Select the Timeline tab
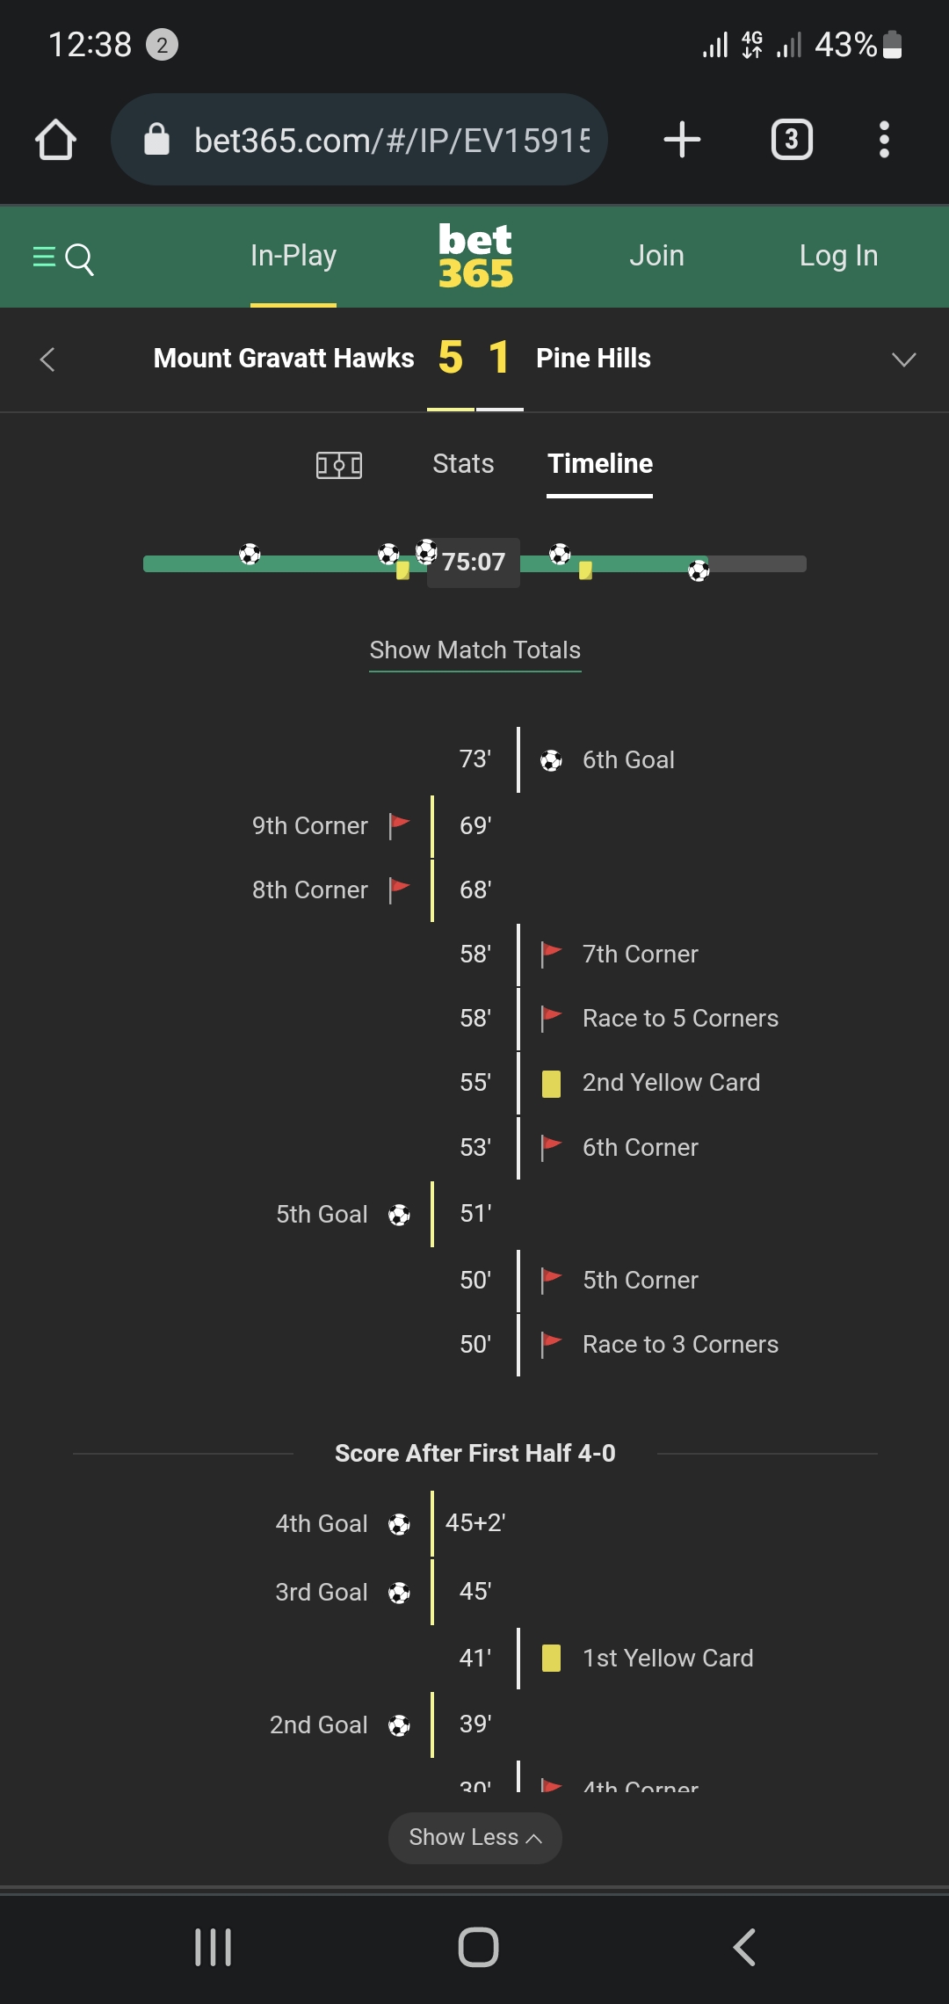Viewport: 949px width, 2004px height. [600, 464]
